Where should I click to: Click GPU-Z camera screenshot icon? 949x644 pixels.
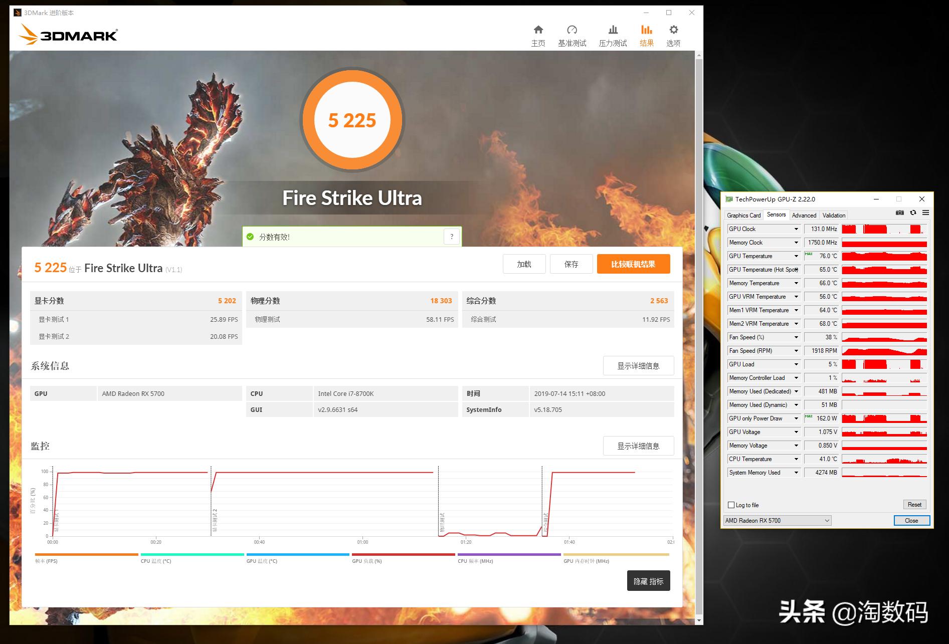pyautogui.click(x=900, y=213)
